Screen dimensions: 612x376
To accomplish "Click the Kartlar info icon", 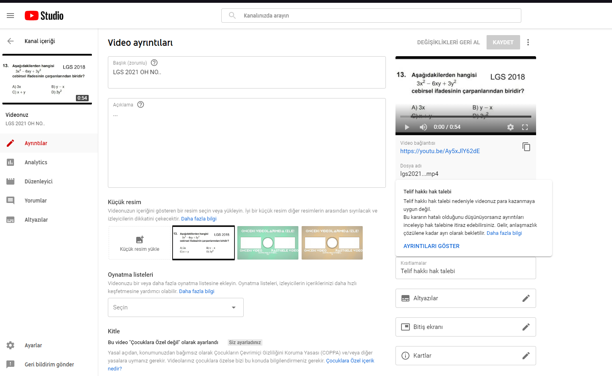I will [405, 356].
